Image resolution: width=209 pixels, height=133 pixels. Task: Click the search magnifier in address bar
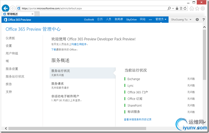169,8
